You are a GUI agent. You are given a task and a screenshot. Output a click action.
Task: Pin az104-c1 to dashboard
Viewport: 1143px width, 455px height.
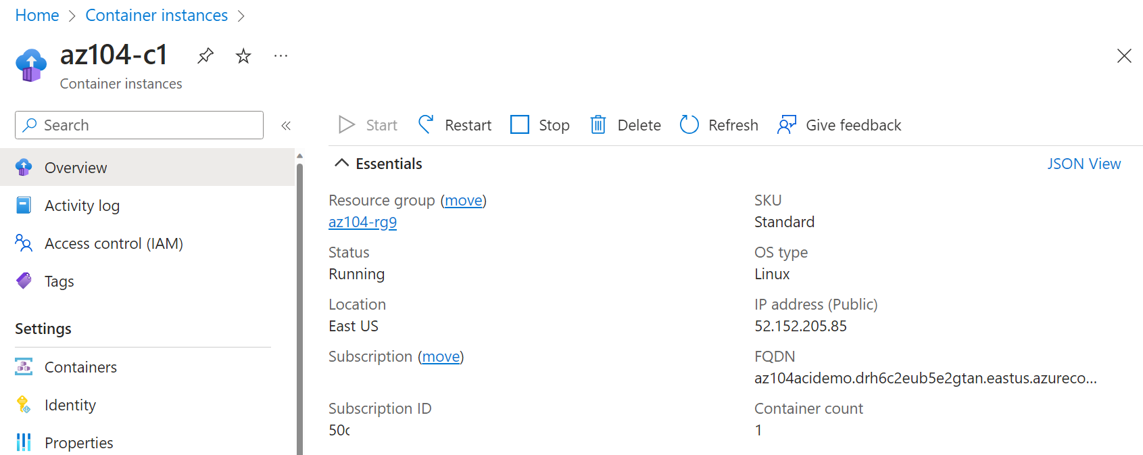[205, 55]
